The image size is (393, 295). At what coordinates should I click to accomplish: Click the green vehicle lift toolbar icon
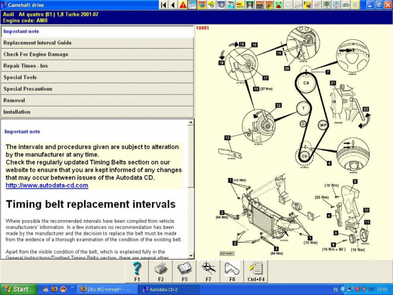pyautogui.click(x=249, y=5)
